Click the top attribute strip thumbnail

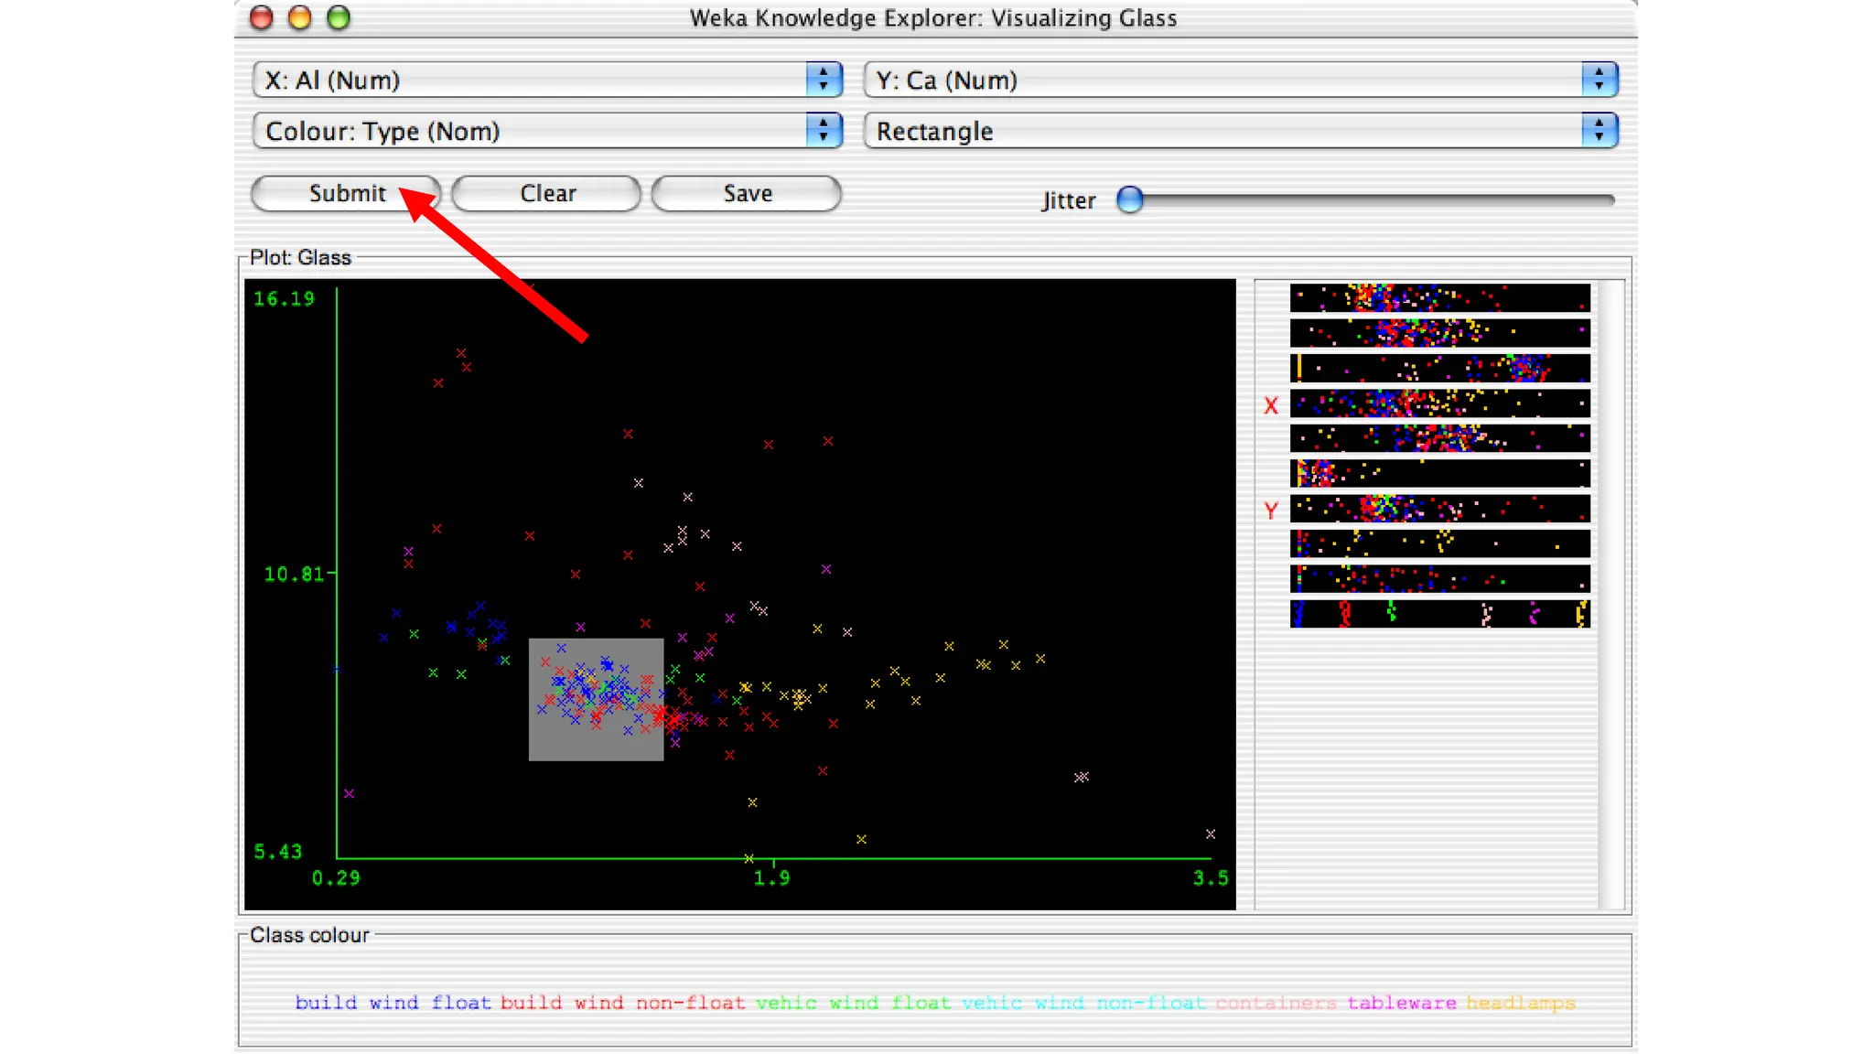pos(1439,298)
